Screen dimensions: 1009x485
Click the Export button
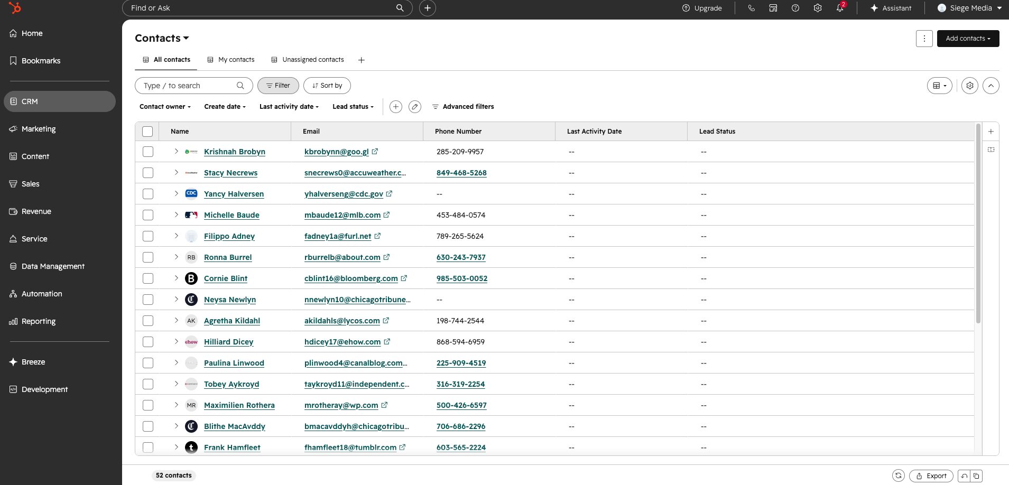click(931, 476)
